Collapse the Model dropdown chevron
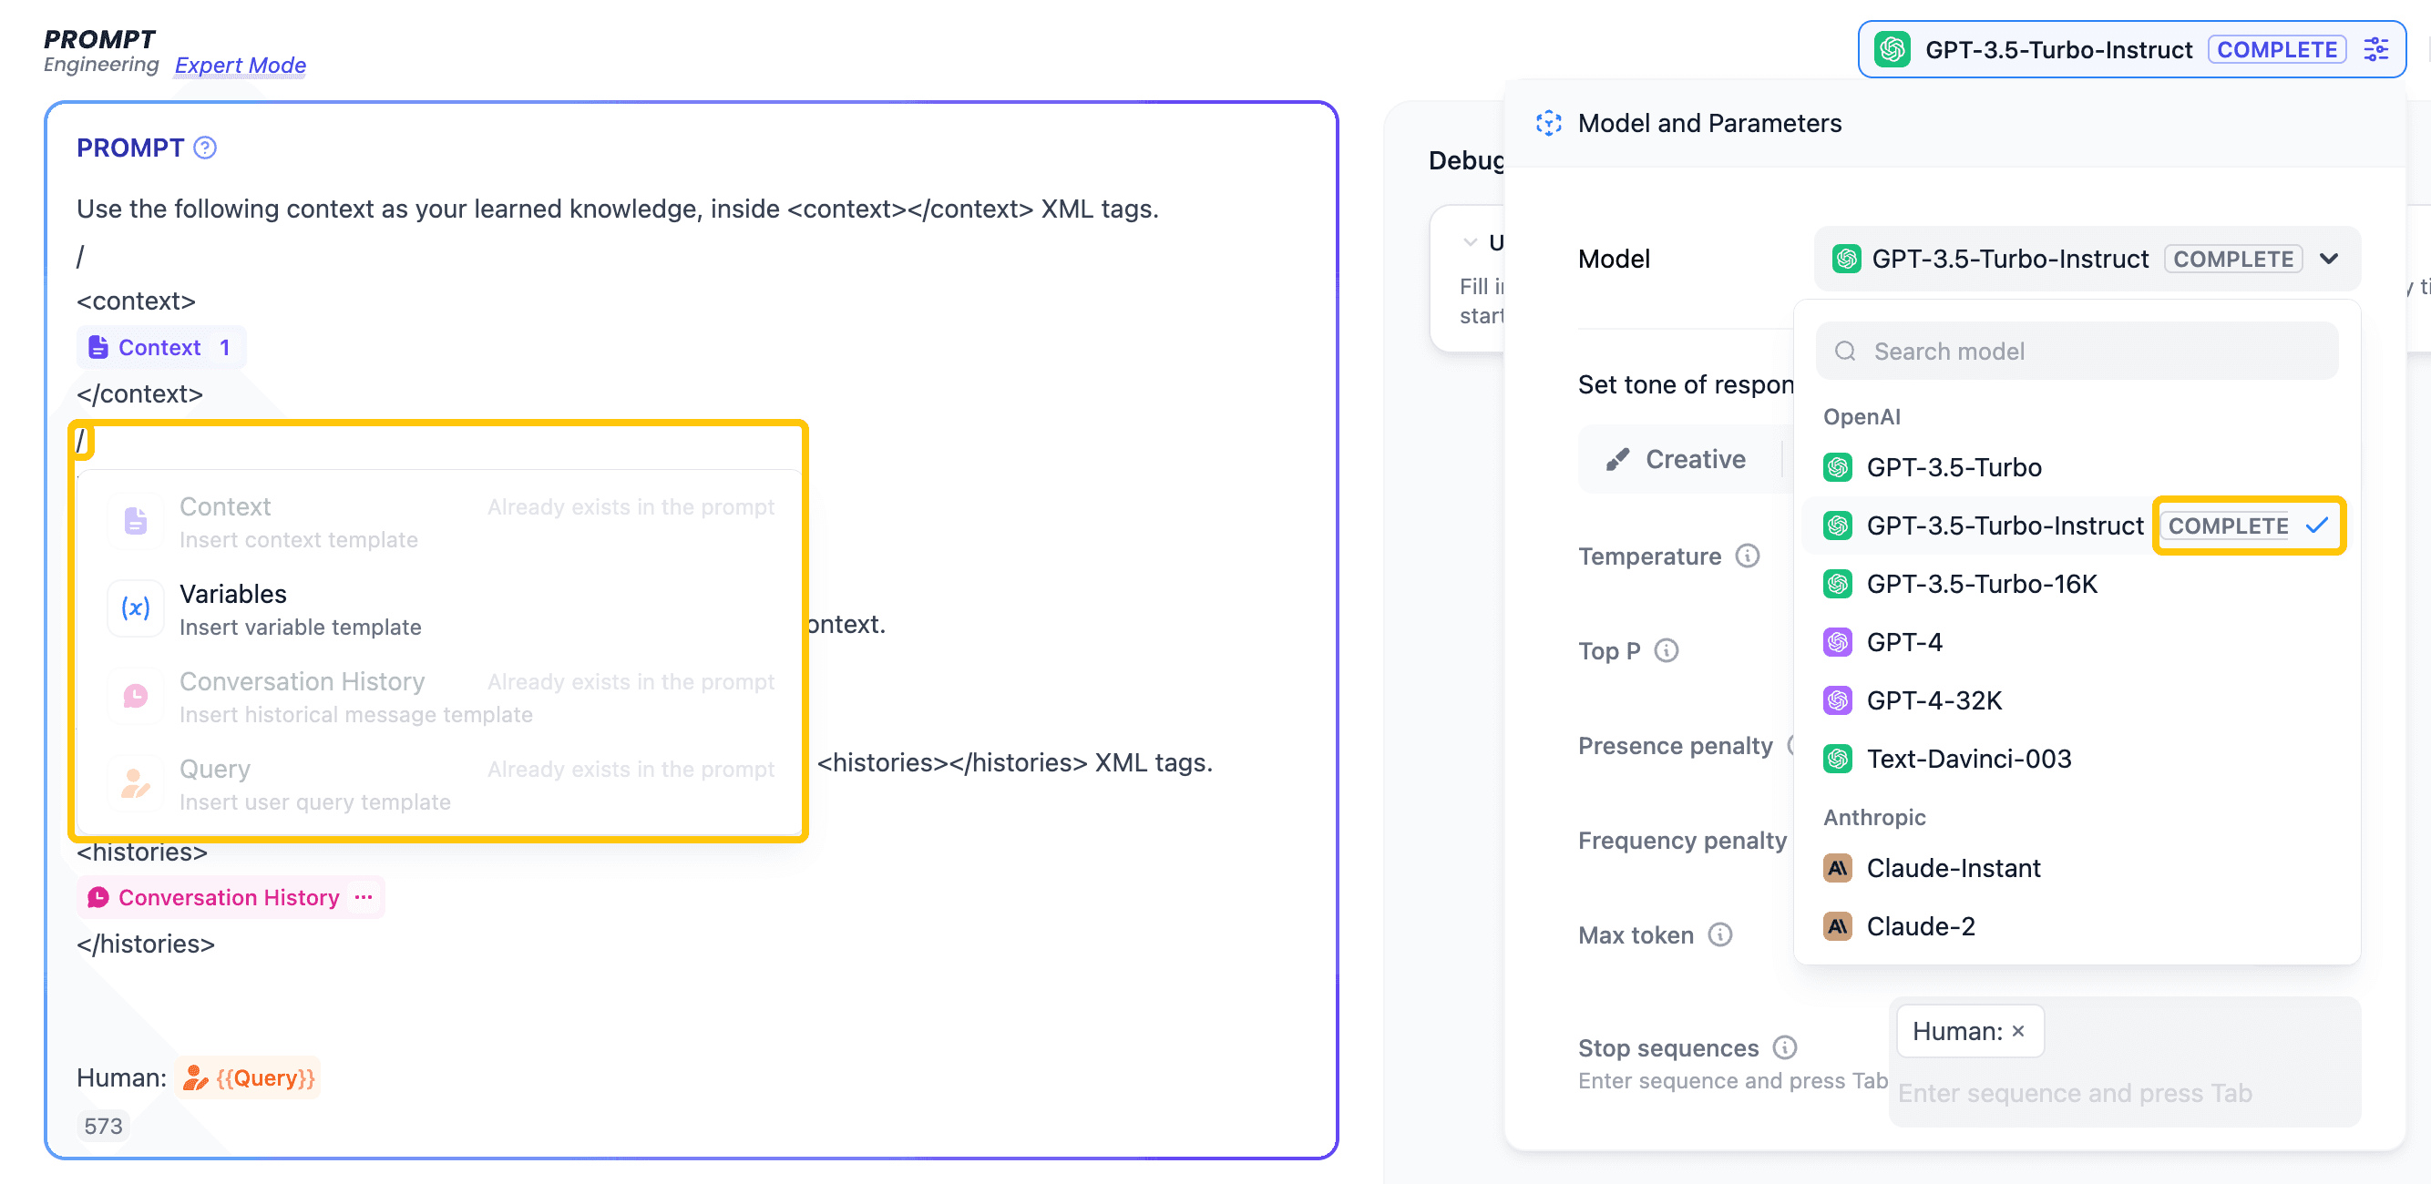This screenshot has height=1184, width=2431. 2328,259
